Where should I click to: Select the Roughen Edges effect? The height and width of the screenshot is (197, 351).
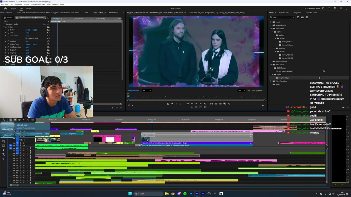(x=284, y=78)
